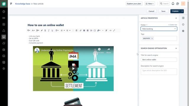Open the New dropdown button
Screen dimensions: 189x106
tap(150, 4)
